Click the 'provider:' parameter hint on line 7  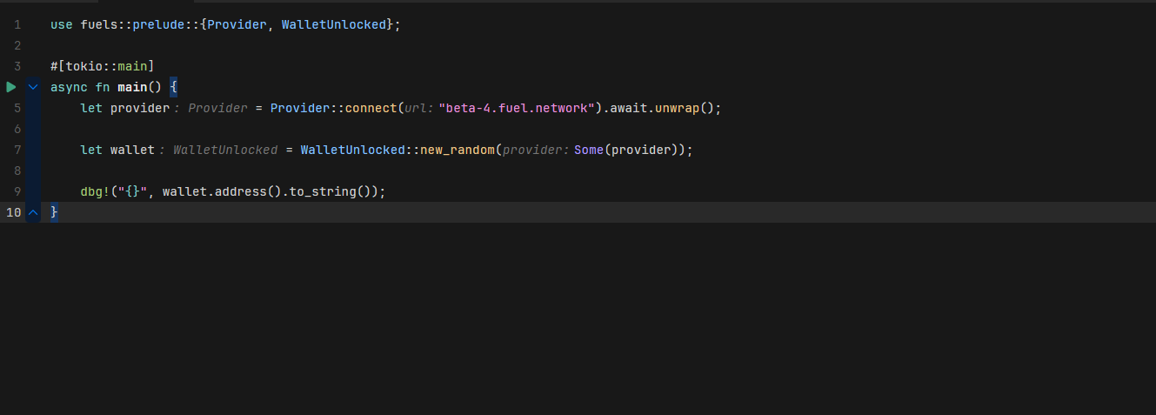click(536, 150)
